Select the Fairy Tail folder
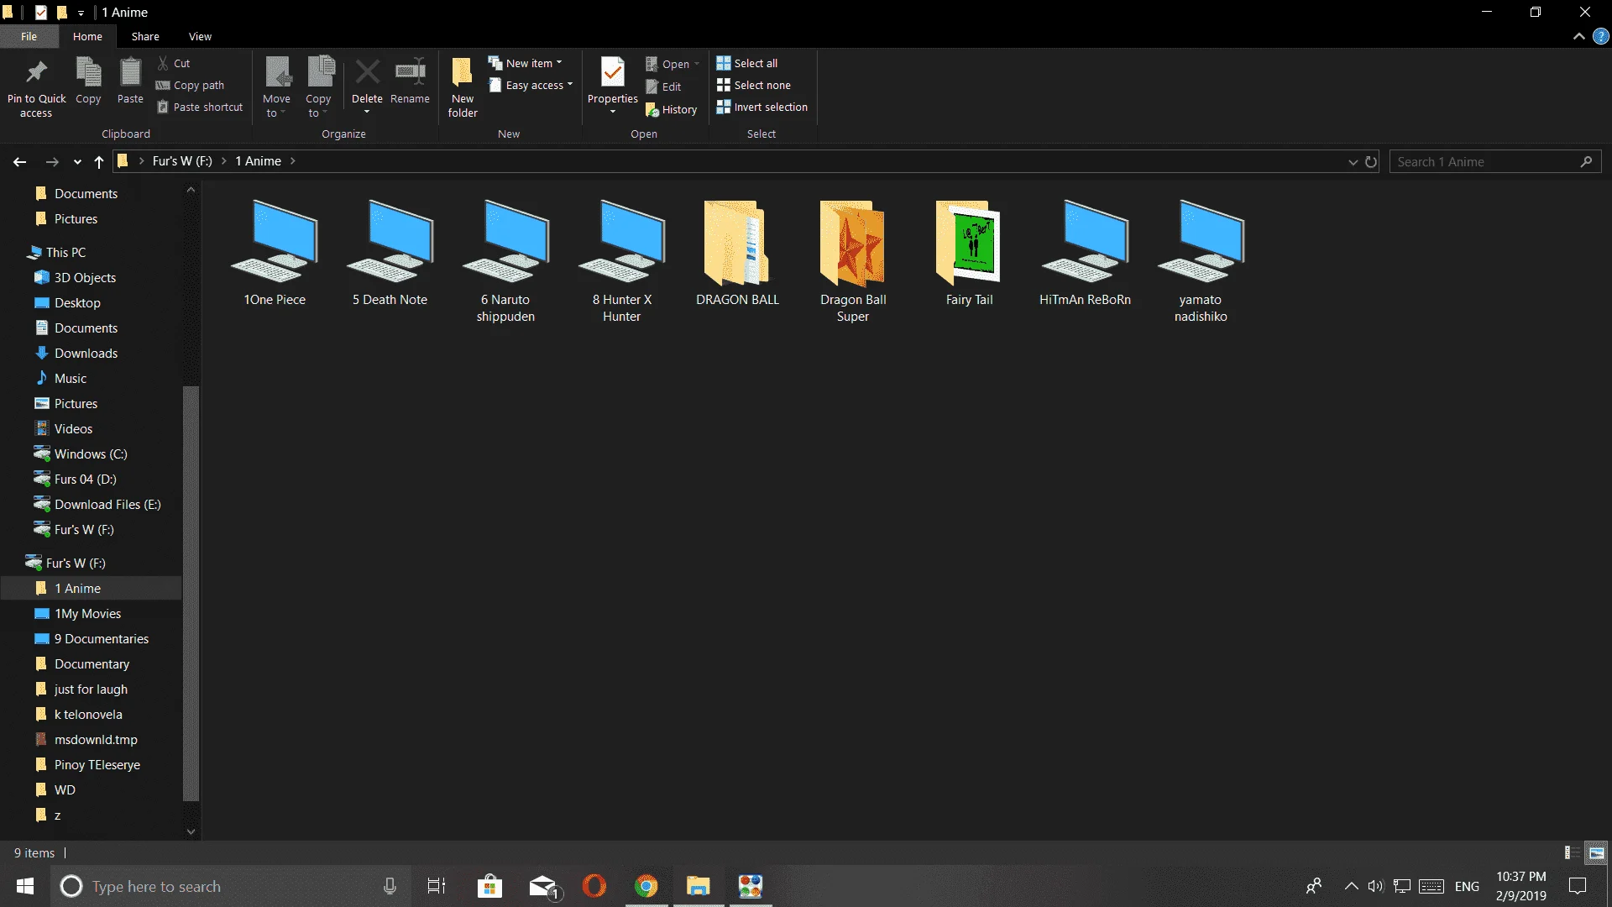The image size is (1612, 907). pos(969,254)
